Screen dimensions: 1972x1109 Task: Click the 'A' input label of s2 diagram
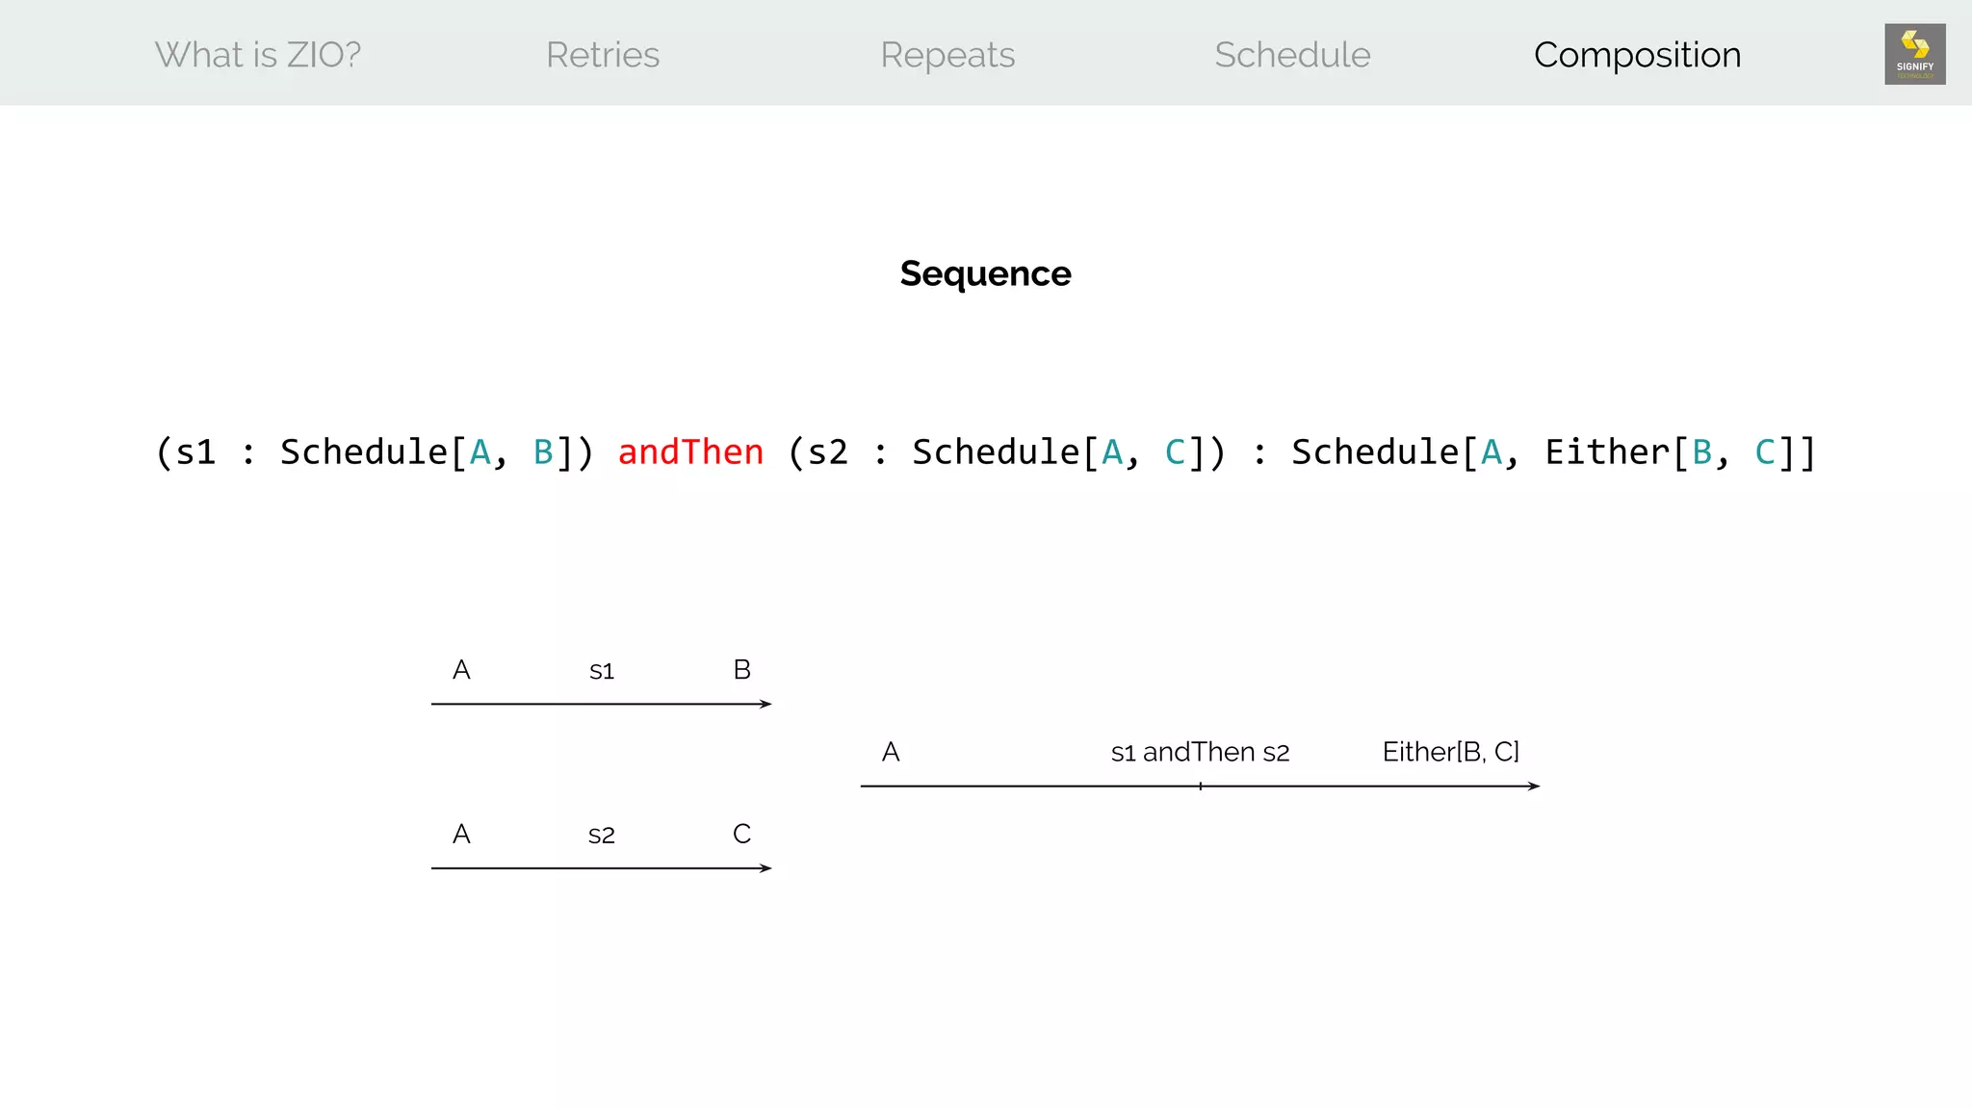461,834
